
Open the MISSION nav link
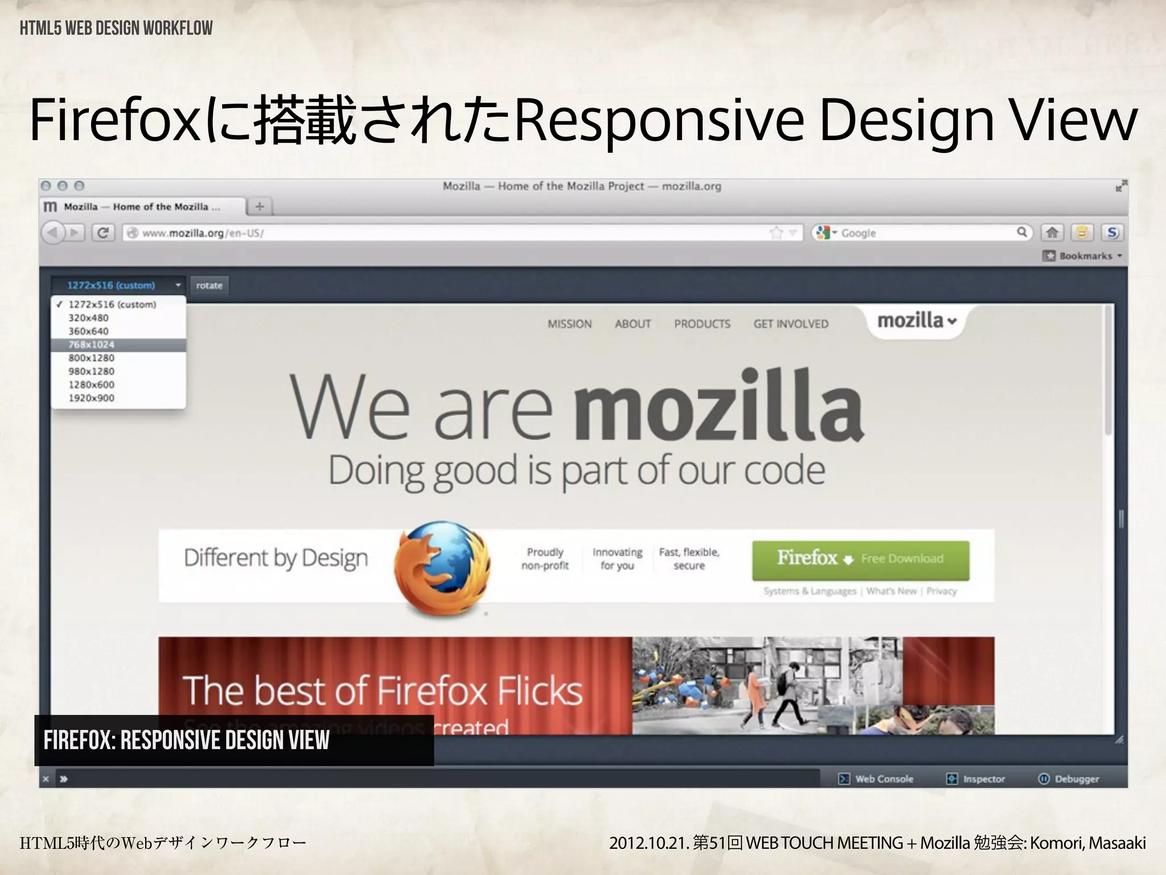(569, 324)
